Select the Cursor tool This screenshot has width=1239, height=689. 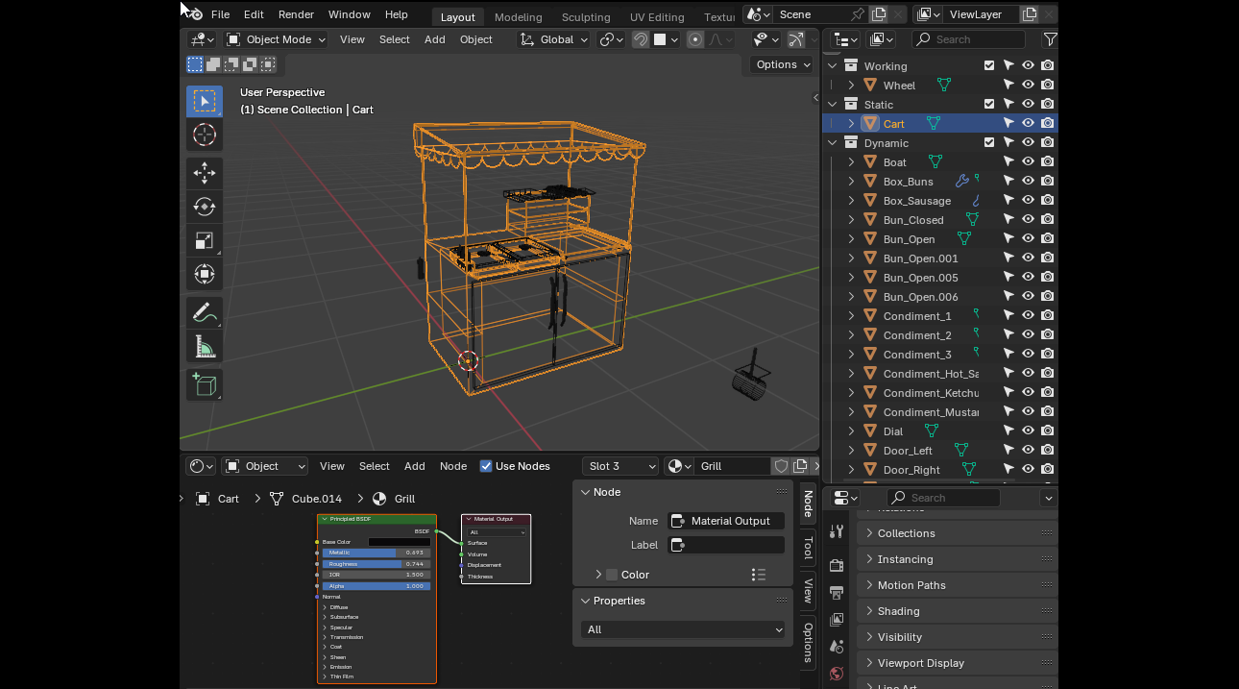[204, 135]
